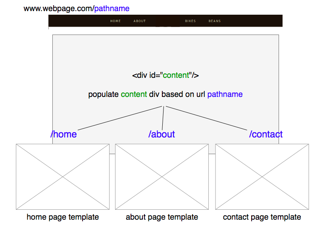Click the dark logo area in navbar center
The width and height of the screenshot is (327, 230).
coord(167,21)
